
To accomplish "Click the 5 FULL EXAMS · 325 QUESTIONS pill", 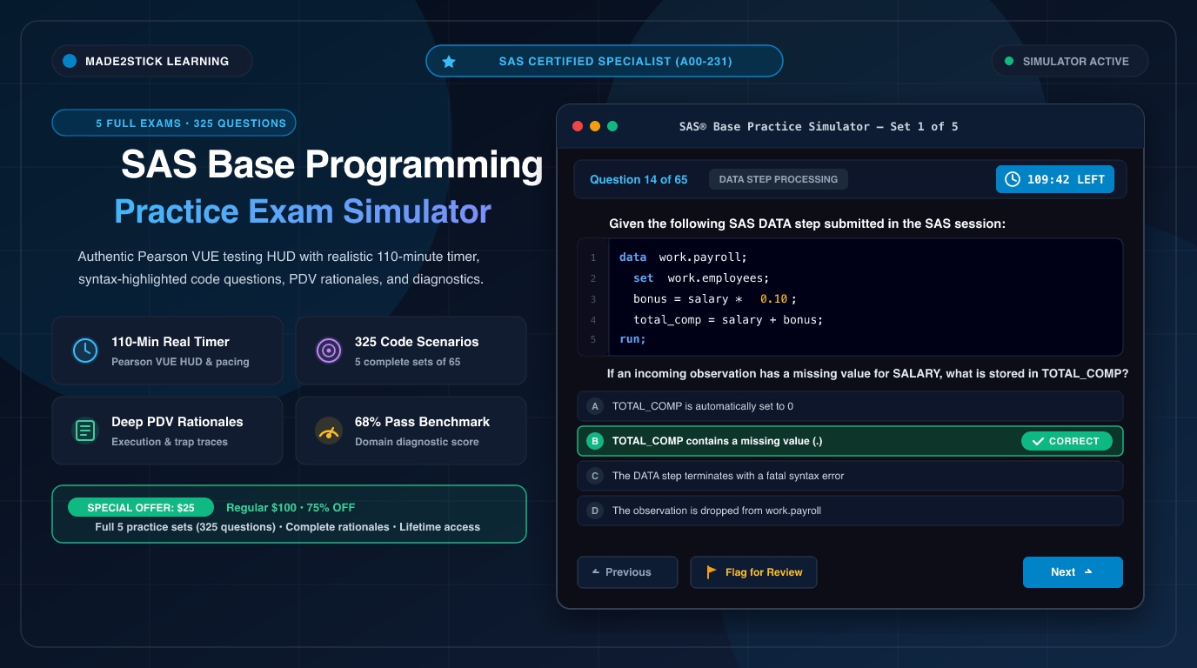I will point(174,123).
